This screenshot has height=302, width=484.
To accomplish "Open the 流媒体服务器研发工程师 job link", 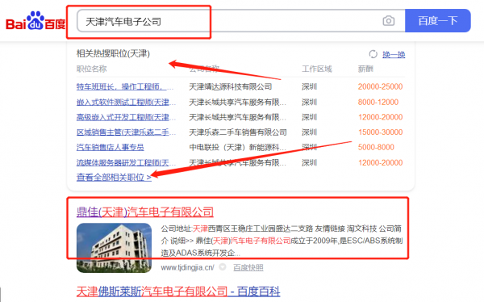I will coord(126,162).
